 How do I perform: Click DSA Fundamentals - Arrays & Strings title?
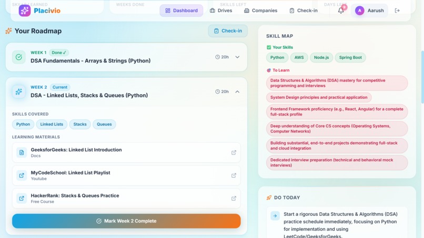(x=90, y=61)
